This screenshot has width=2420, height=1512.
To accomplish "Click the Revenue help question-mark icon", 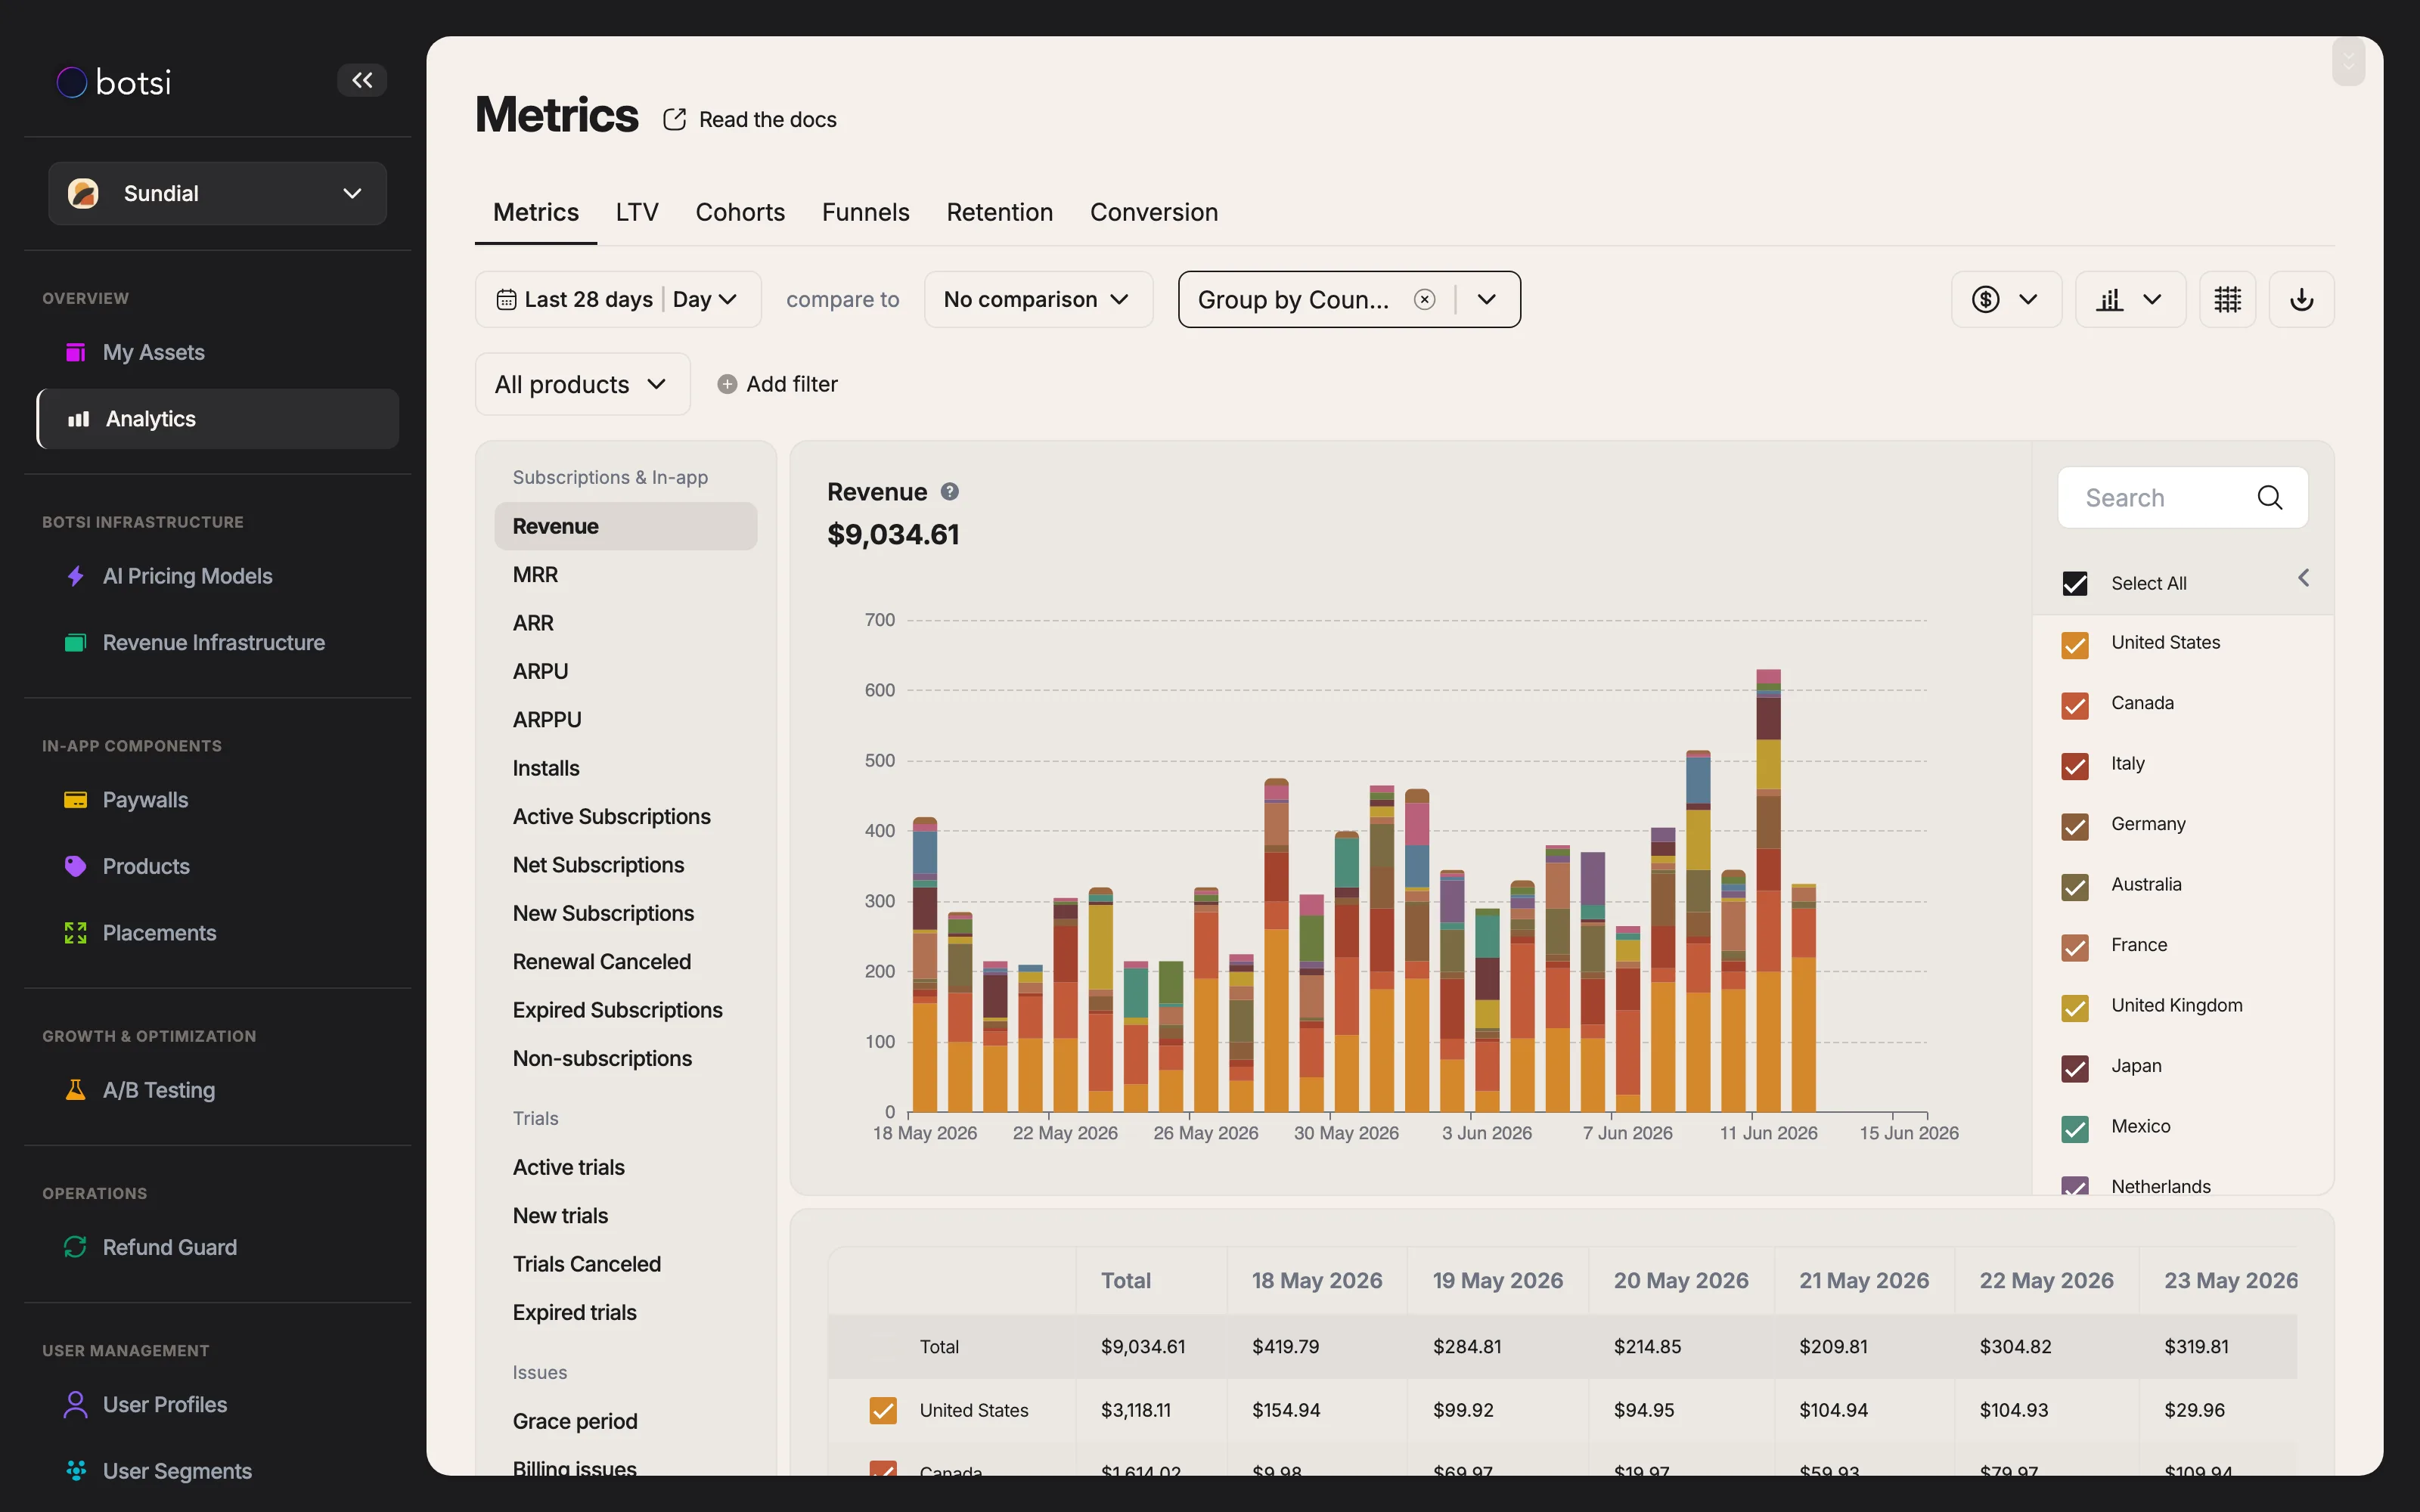I will coord(950,491).
